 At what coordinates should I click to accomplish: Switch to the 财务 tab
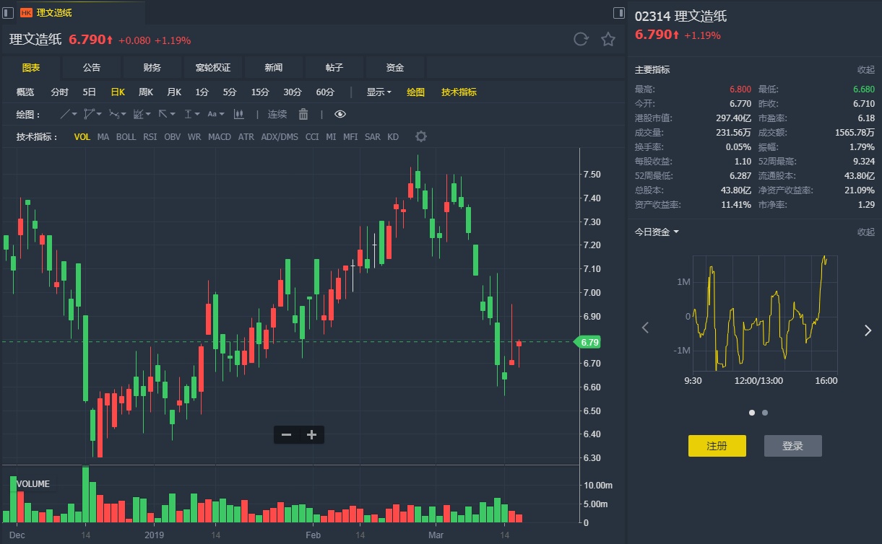[152, 67]
